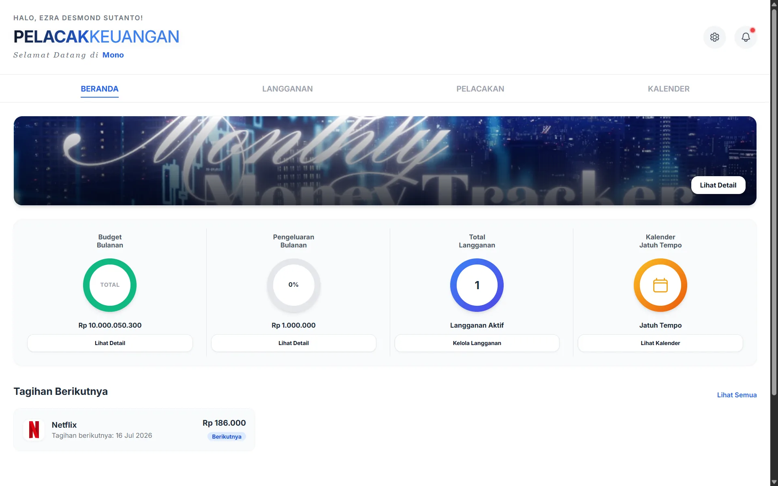Click the Rp 186.000 Netflix amount

(224, 423)
